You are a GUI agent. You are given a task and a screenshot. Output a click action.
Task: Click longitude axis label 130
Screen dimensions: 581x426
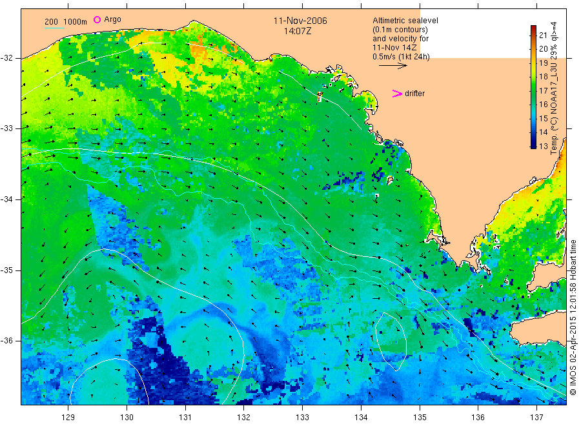click(x=127, y=417)
